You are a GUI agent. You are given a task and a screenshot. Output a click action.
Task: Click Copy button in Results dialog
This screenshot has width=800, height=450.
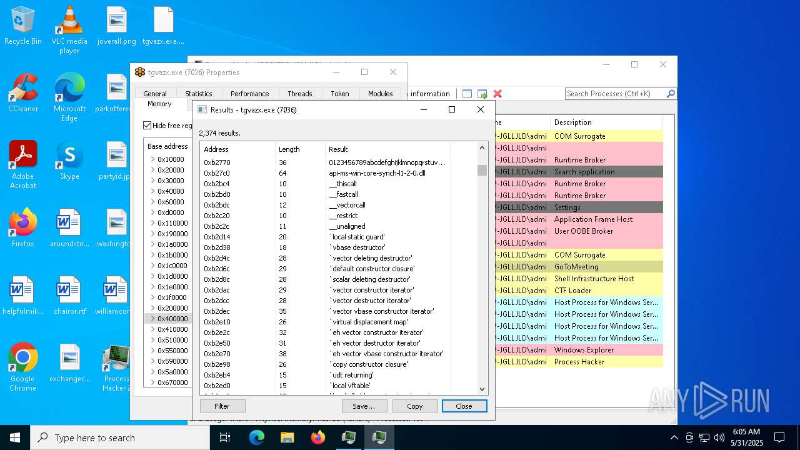point(415,406)
